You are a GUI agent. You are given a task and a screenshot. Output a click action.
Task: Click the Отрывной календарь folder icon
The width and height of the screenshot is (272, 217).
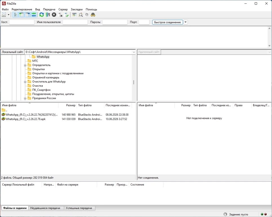click(29, 77)
